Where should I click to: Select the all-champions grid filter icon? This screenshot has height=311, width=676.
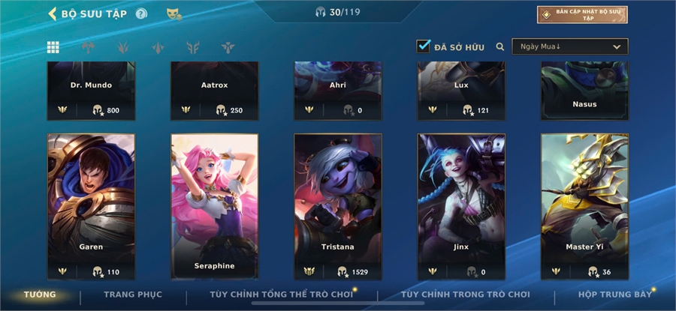(53, 47)
